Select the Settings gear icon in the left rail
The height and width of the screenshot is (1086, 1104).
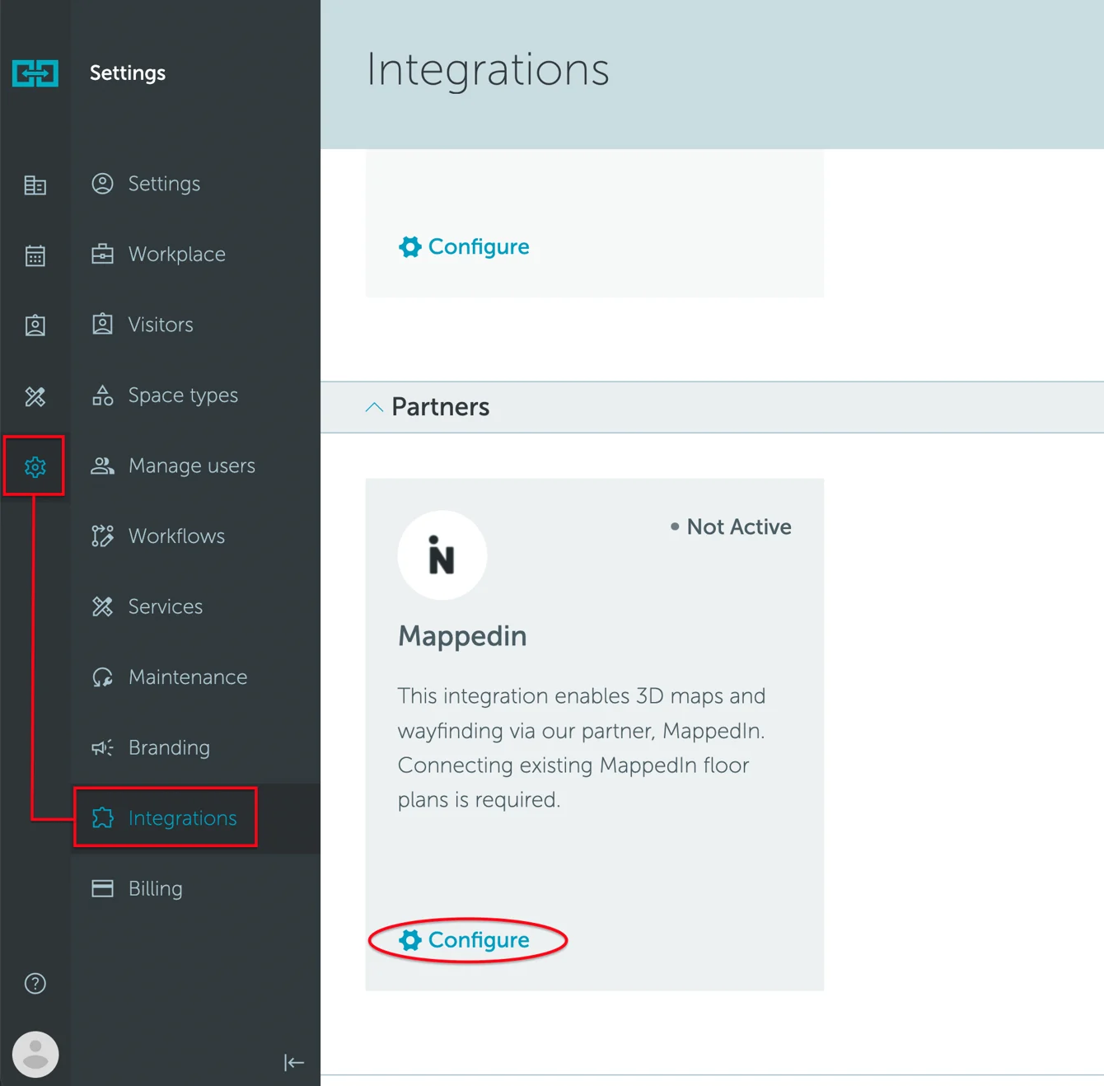[35, 466]
